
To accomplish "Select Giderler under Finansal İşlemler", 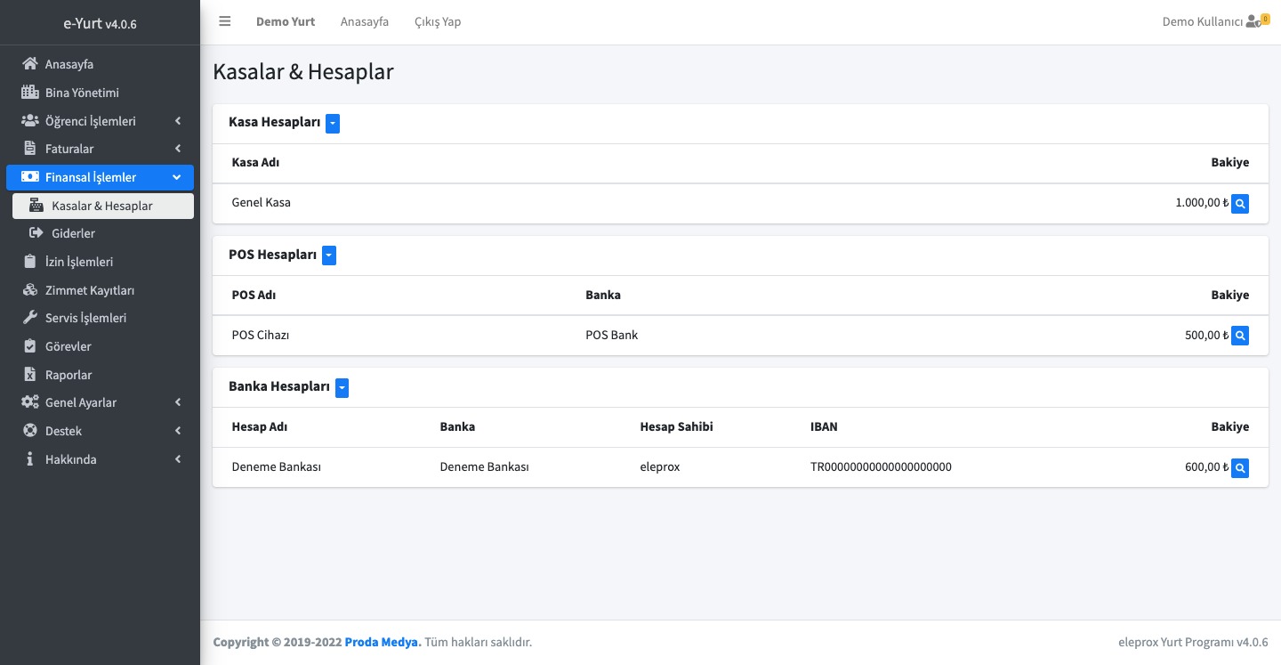I will [73, 233].
